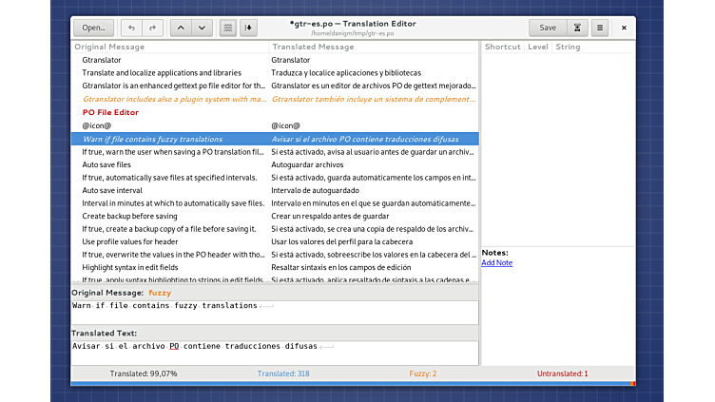Click the translation progress bar at bottom
The width and height of the screenshot is (715, 402).
click(352, 384)
